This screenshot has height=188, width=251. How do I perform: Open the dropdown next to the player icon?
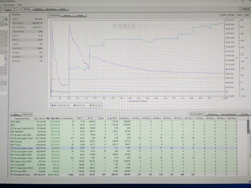(2, 19)
